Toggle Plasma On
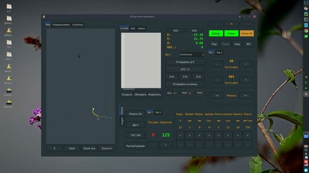 pos(135,114)
